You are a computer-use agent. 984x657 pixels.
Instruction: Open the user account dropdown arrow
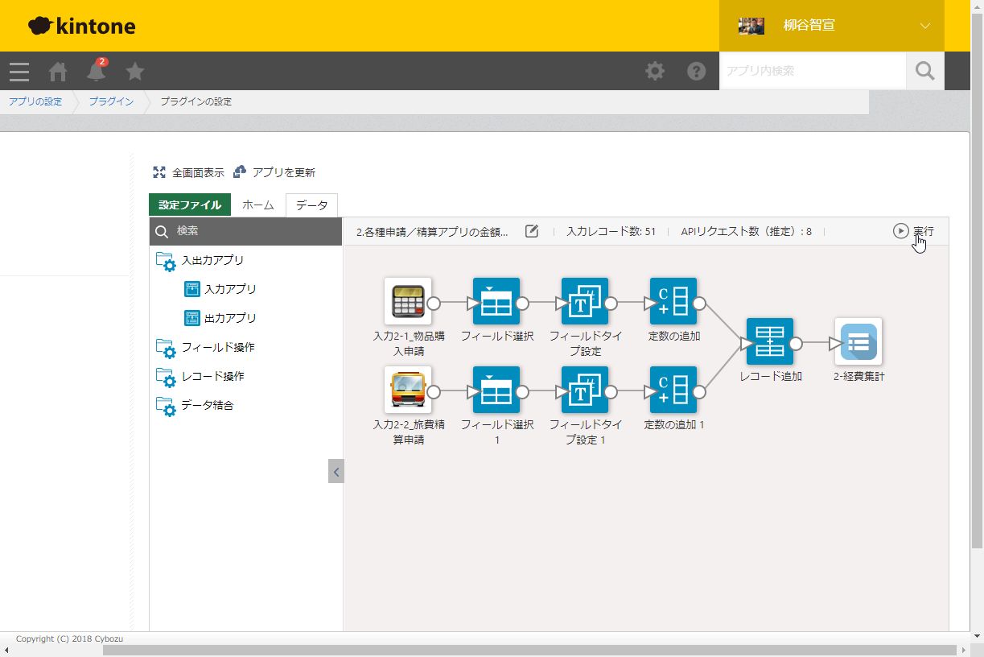924,26
